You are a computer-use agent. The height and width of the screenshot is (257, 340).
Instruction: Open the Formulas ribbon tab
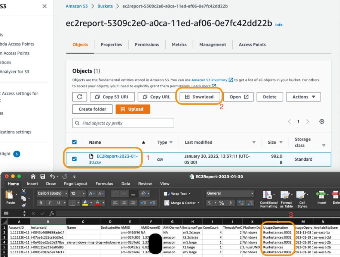click(x=104, y=184)
